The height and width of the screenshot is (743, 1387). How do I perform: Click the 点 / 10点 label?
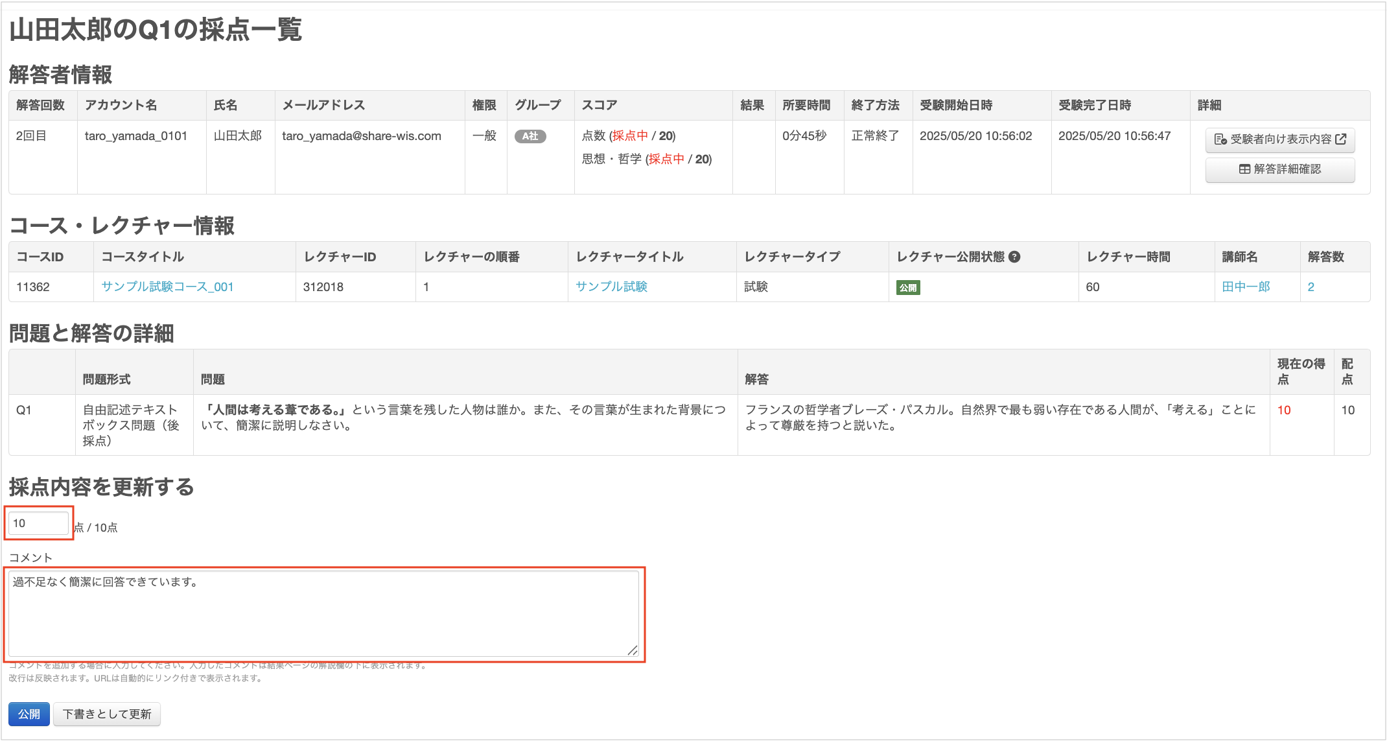pos(95,527)
